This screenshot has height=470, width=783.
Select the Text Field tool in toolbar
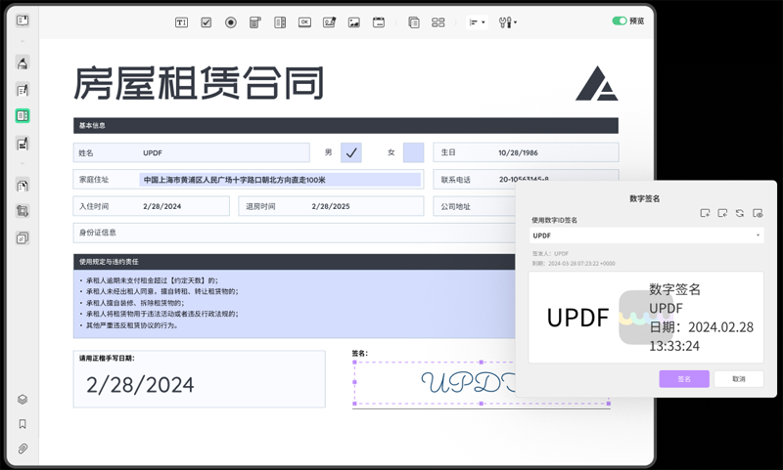pos(181,21)
